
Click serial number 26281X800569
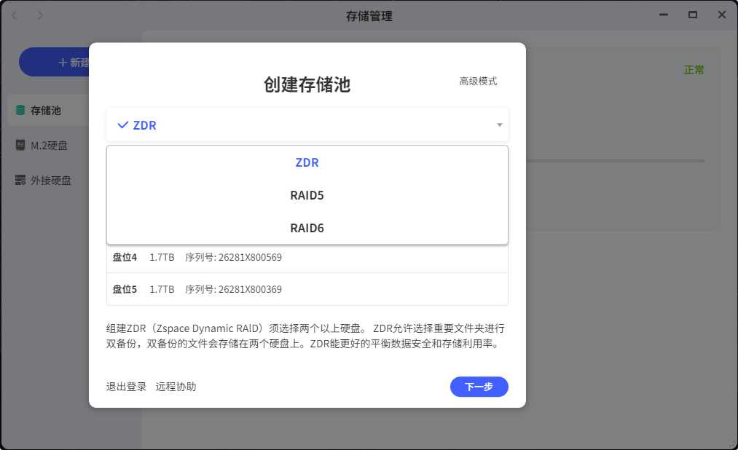pyautogui.click(x=250, y=257)
